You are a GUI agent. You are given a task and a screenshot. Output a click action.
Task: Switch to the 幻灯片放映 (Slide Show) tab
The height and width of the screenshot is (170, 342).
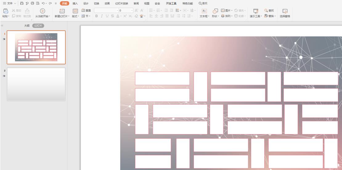(122, 3)
